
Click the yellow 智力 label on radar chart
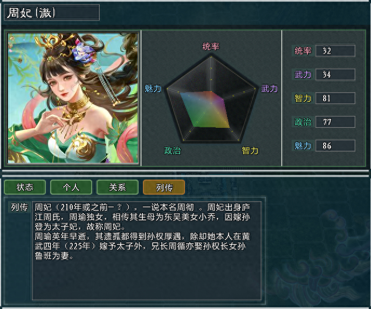click(x=250, y=150)
